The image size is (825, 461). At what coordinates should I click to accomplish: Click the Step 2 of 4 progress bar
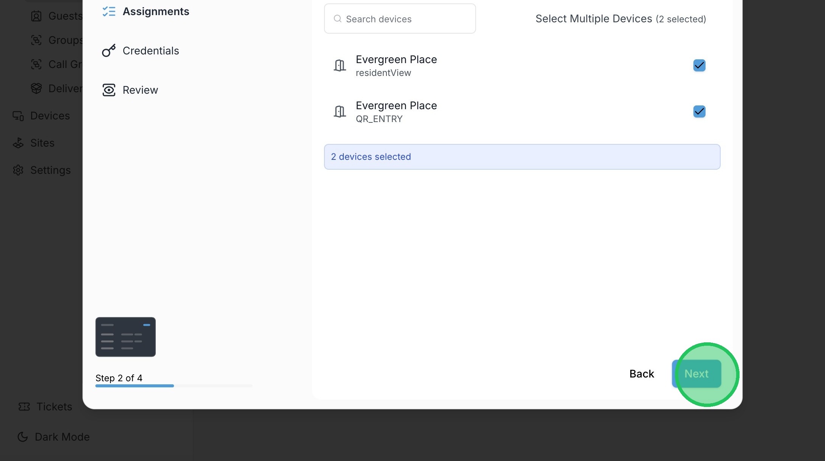pos(174,386)
